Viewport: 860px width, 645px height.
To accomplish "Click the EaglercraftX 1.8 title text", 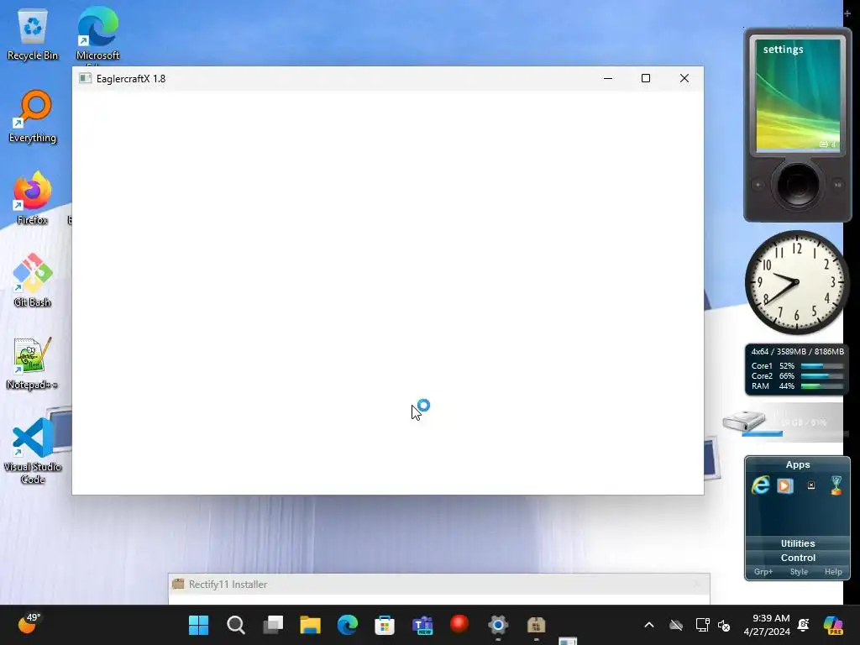I will 131,78.
